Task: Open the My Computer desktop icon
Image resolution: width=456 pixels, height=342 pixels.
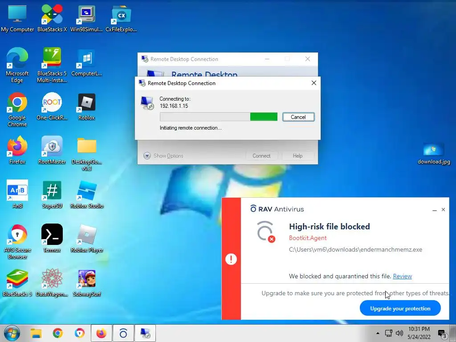Action: click(17, 18)
